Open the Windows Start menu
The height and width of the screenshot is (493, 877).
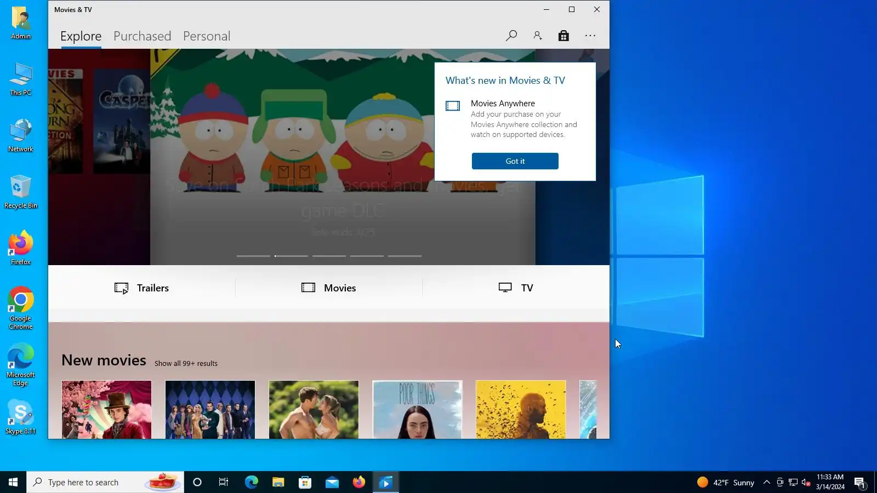click(13, 482)
